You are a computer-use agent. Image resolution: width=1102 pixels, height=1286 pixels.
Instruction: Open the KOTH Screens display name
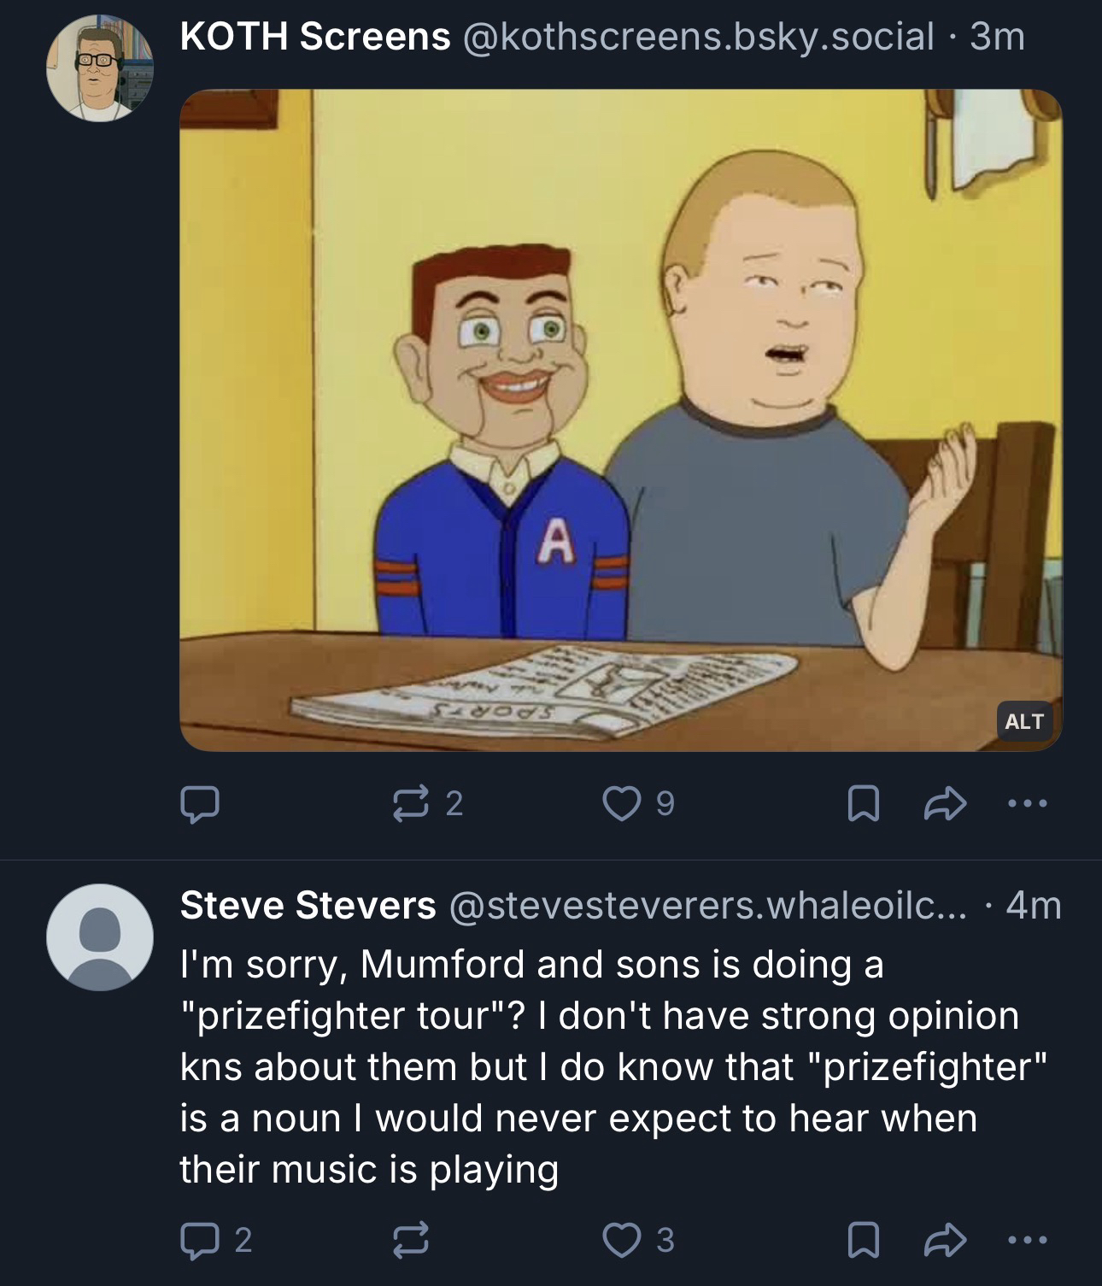[314, 37]
